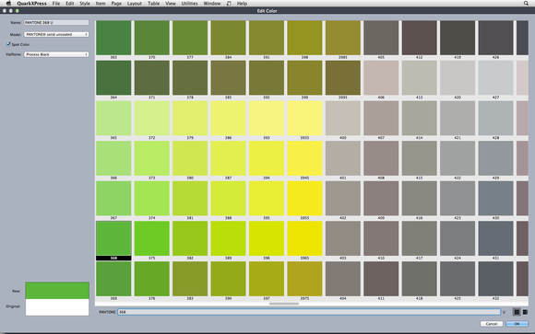Open the Apple menu
535x334 pixels.
tap(9, 4)
